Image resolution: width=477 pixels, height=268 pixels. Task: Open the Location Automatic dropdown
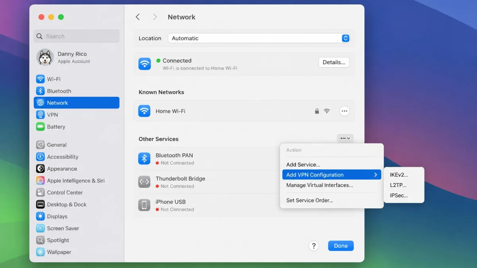[x=259, y=38]
